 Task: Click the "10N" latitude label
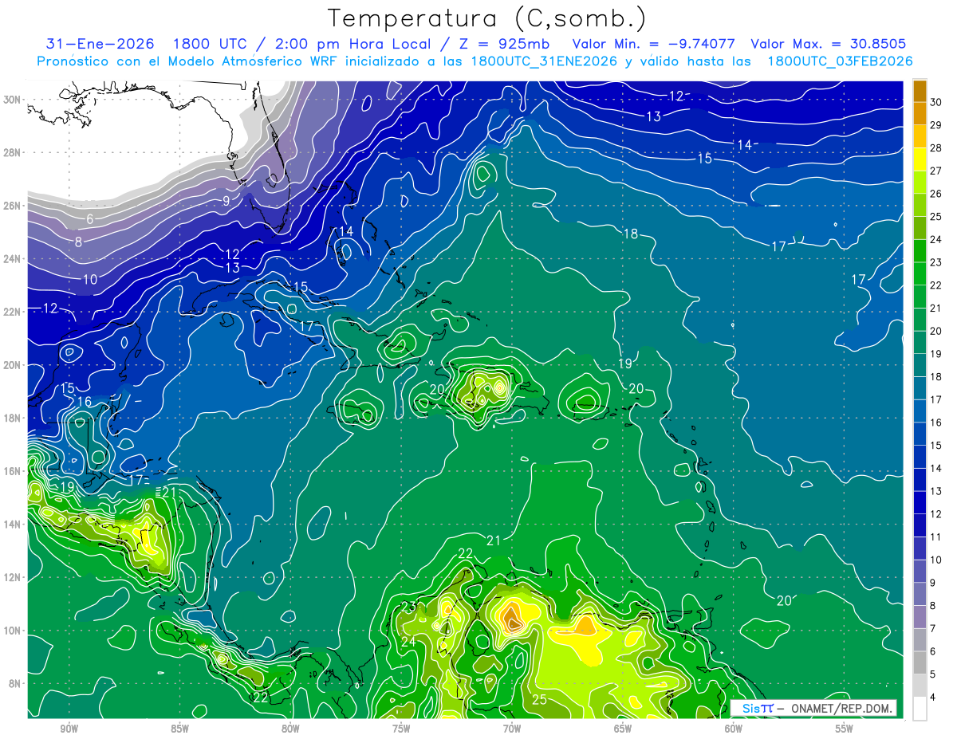click(12, 631)
